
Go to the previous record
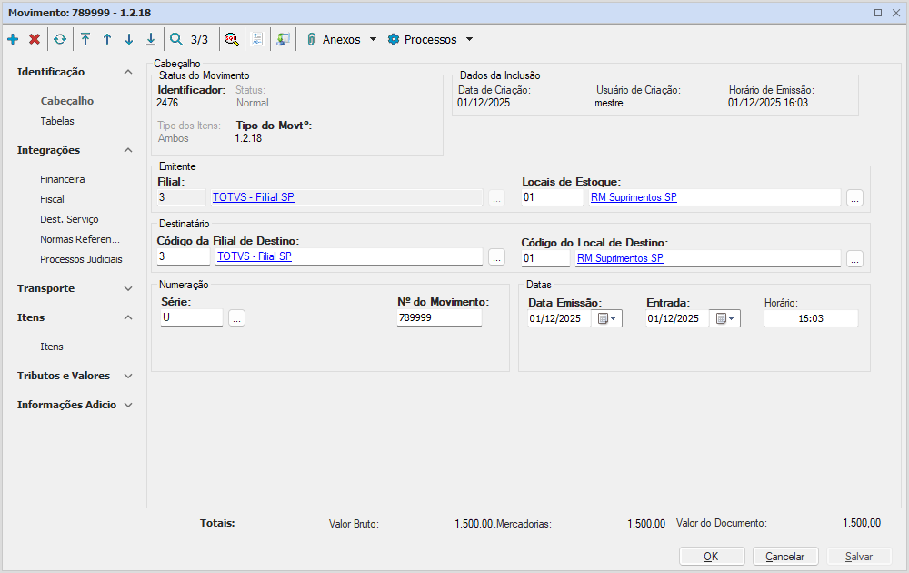coord(107,39)
